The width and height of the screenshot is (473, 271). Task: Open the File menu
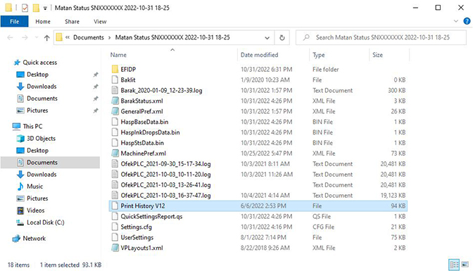tap(15, 21)
